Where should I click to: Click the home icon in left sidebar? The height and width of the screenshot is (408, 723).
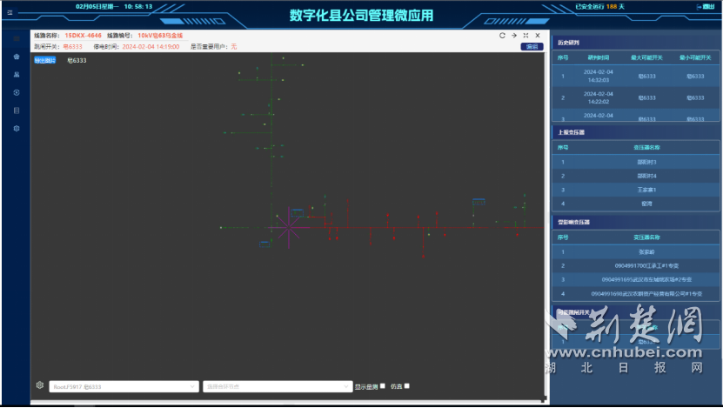[16, 57]
